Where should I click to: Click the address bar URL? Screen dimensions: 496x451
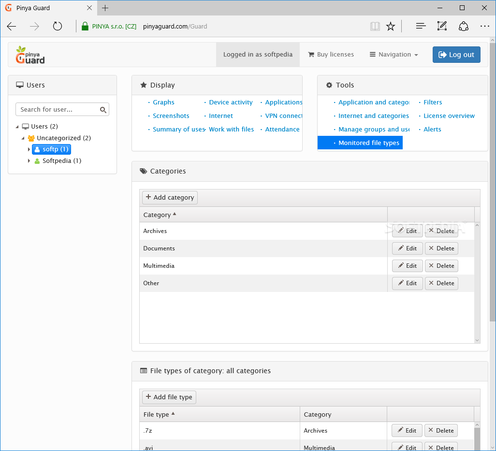click(x=175, y=26)
